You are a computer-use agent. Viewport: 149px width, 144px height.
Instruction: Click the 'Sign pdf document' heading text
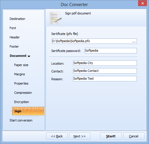[x=78, y=13]
